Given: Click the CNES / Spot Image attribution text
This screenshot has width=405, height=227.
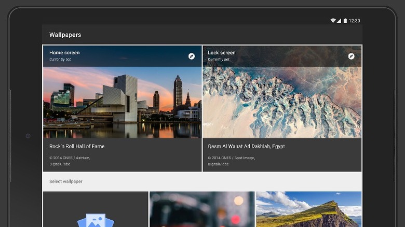Looking at the screenshot, I should [230, 158].
